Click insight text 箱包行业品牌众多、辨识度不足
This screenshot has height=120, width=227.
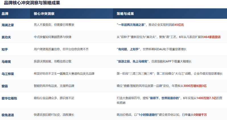pos(54,98)
